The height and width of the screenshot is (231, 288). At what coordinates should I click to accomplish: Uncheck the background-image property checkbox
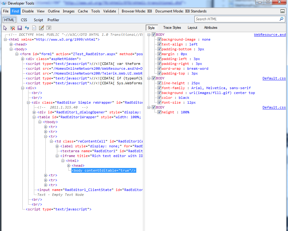[x=159, y=39]
